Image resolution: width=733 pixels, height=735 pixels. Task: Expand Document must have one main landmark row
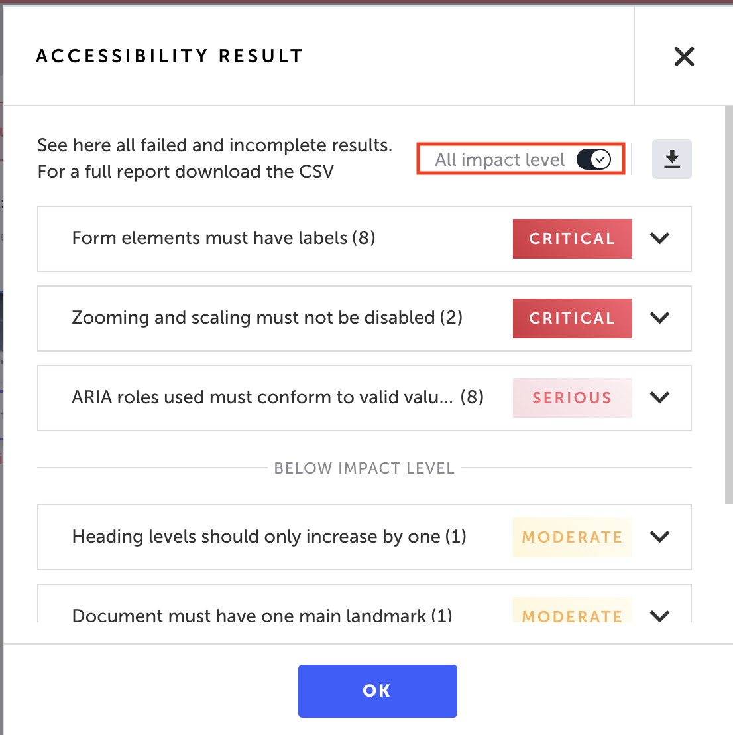click(659, 616)
